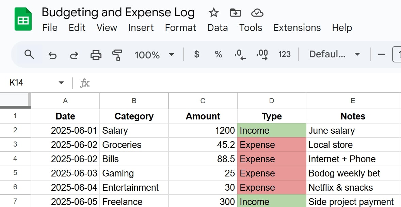Click the Notes header cell
The width and height of the screenshot is (401, 207).
[x=353, y=116]
